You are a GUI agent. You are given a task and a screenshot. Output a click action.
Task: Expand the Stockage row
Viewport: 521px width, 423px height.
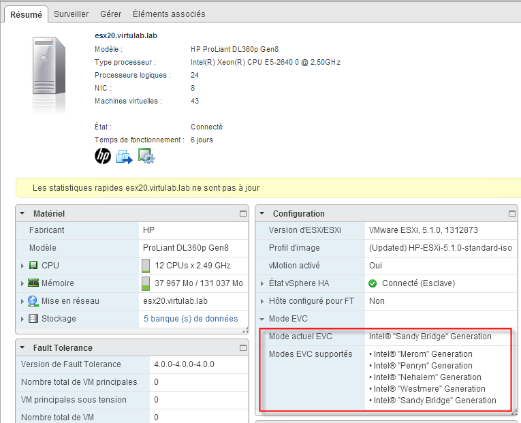22,319
